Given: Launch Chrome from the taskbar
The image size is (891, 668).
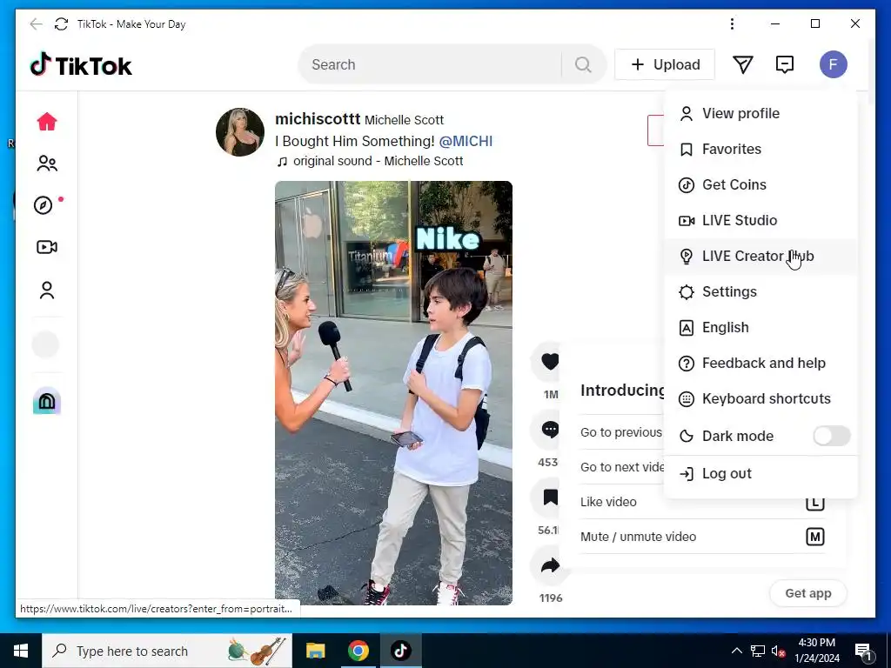Looking at the screenshot, I should point(358,651).
